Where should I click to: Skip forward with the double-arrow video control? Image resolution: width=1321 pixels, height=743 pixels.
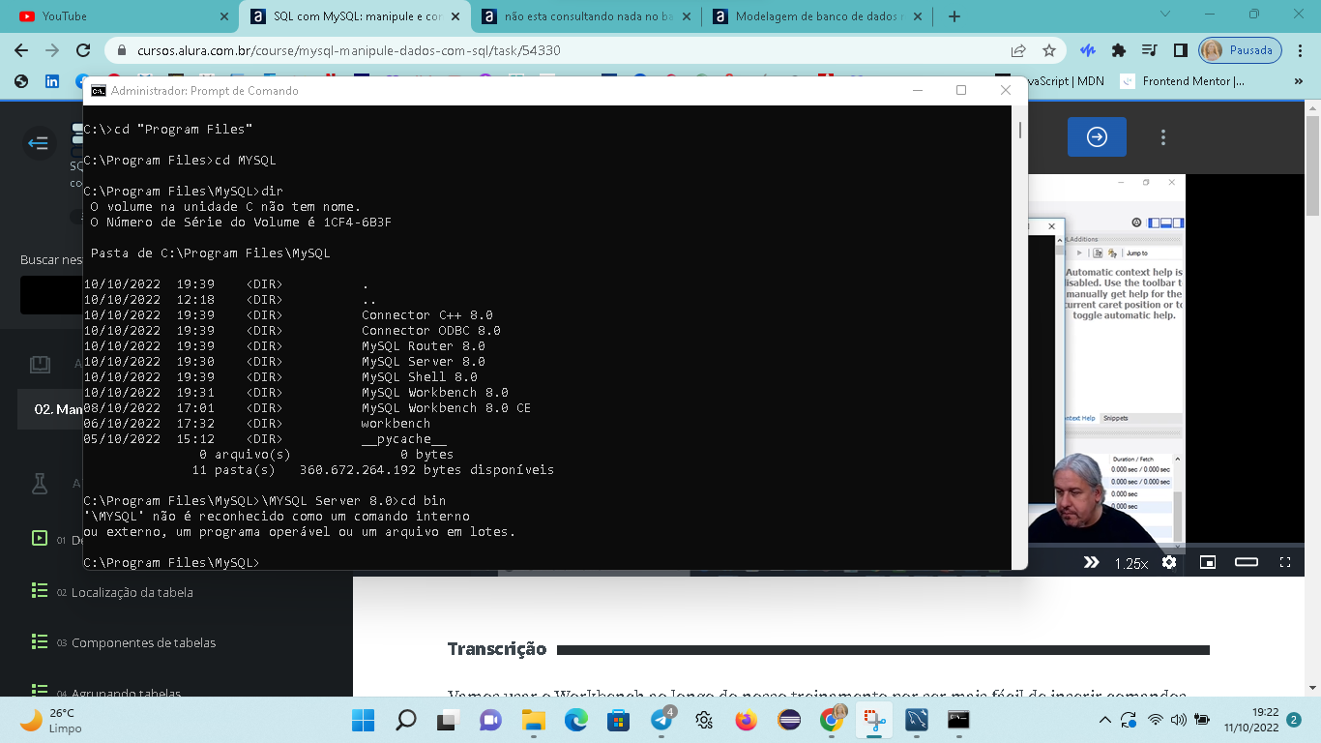coord(1091,562)
